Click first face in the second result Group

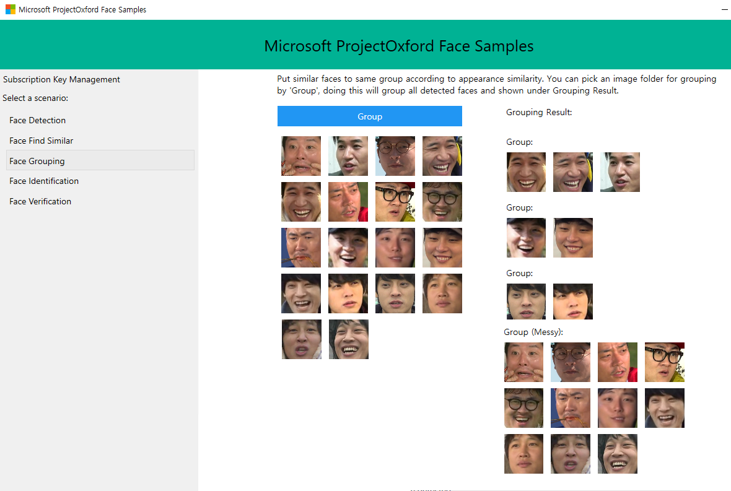tap(527, 238)
